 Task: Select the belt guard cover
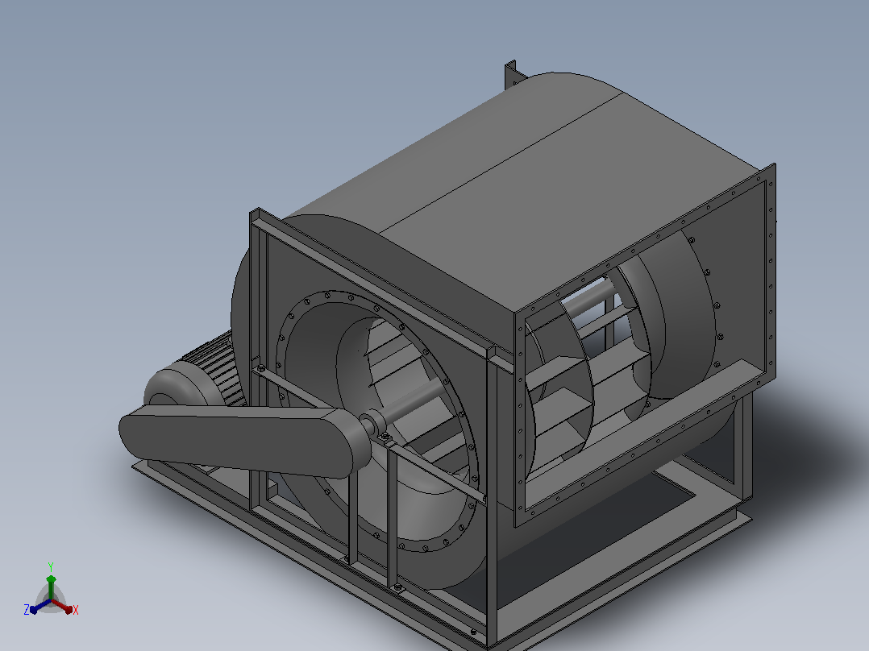pos(243,439)
